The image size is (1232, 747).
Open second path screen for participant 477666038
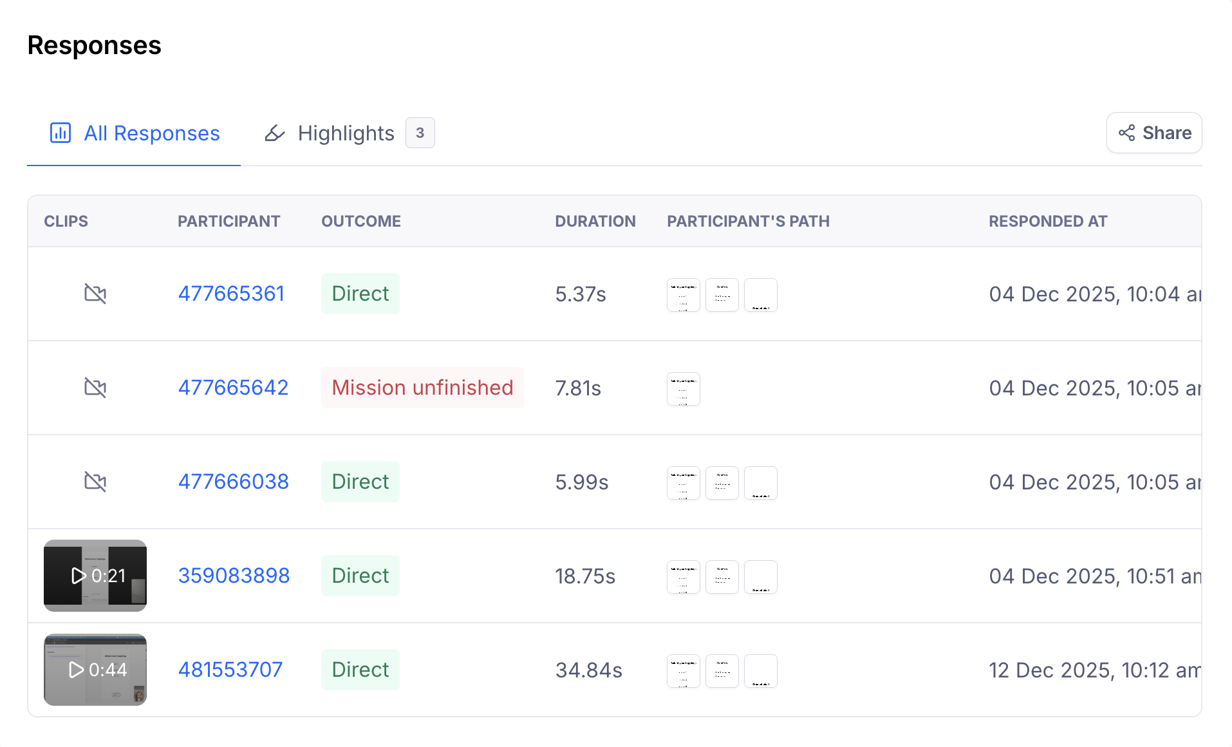pyautogui.click(x=722, y=483)
